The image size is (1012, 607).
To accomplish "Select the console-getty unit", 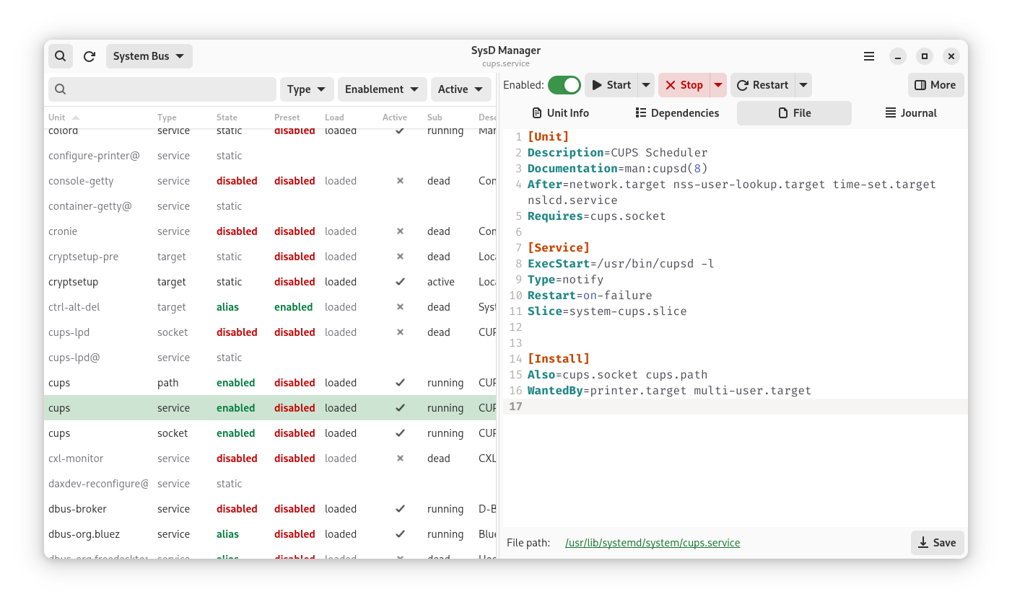I will pos(271,181).
